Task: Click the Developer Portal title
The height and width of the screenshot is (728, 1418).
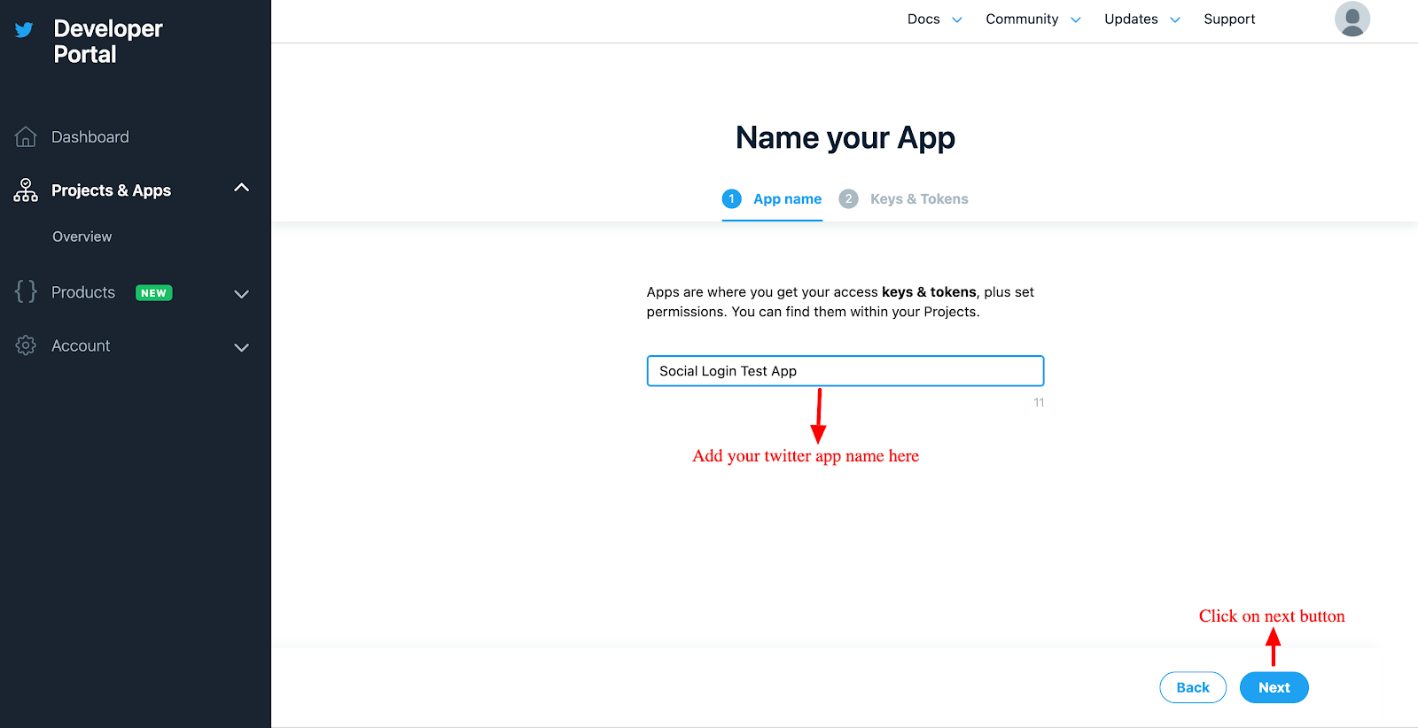Action: tap(107, 42)
